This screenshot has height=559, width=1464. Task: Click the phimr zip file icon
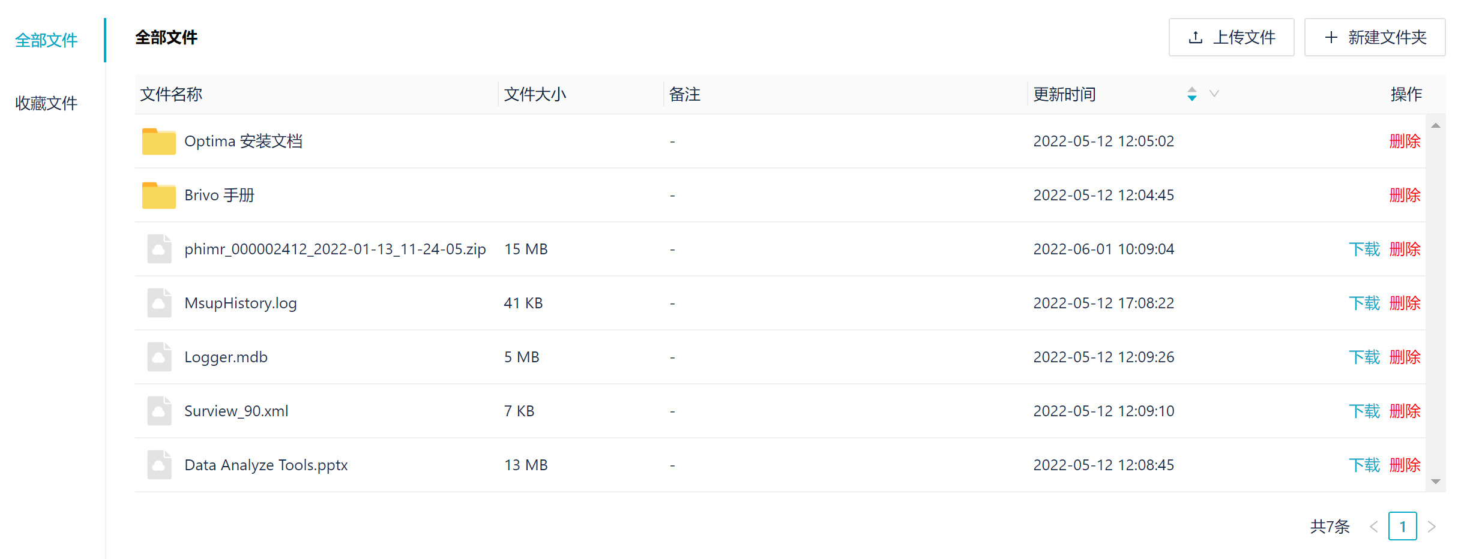click(159, 249)
